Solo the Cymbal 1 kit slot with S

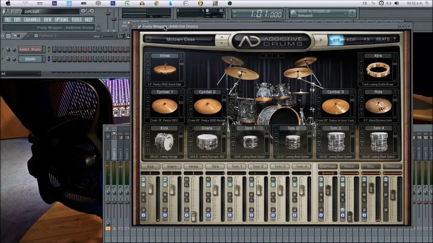point(148,115)
